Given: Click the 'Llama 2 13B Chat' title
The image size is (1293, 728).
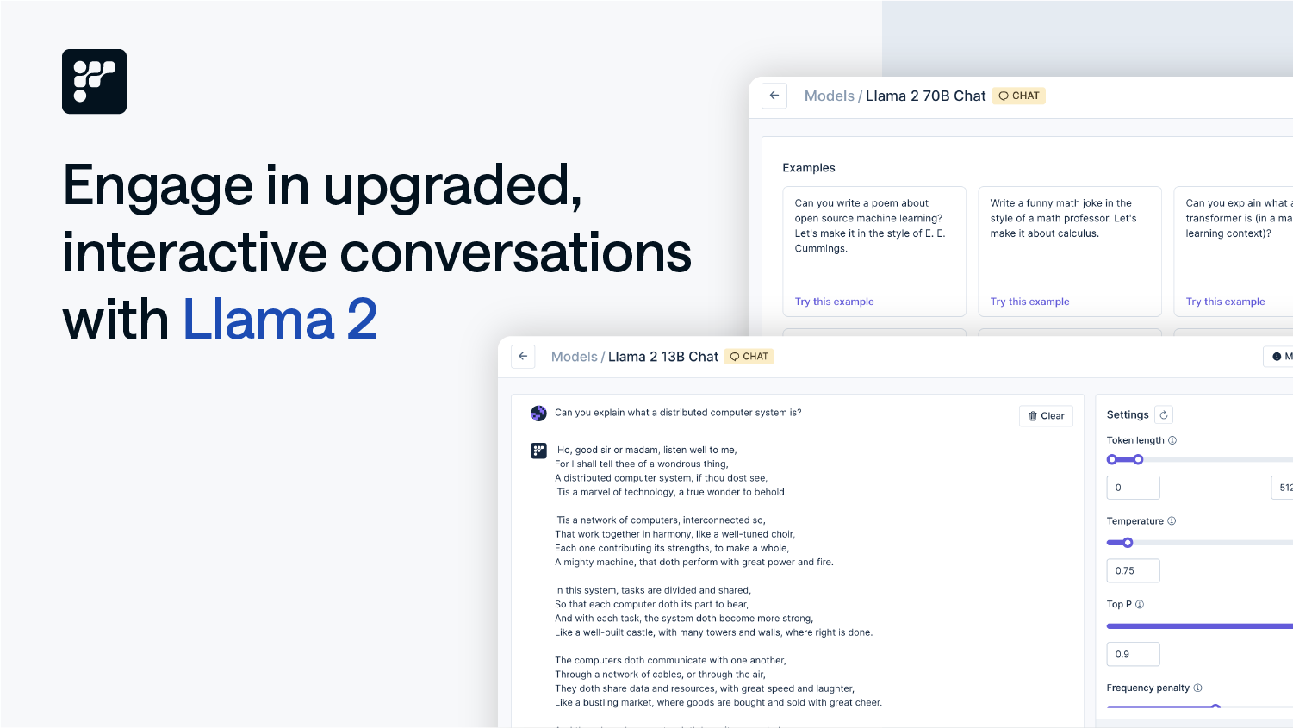Looking at the screenshot, I should (663, 357).
